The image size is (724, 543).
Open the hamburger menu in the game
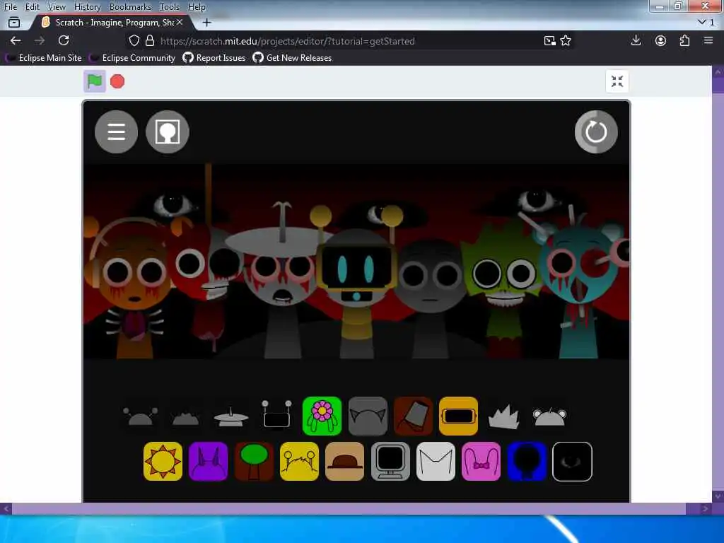(117, 132)
